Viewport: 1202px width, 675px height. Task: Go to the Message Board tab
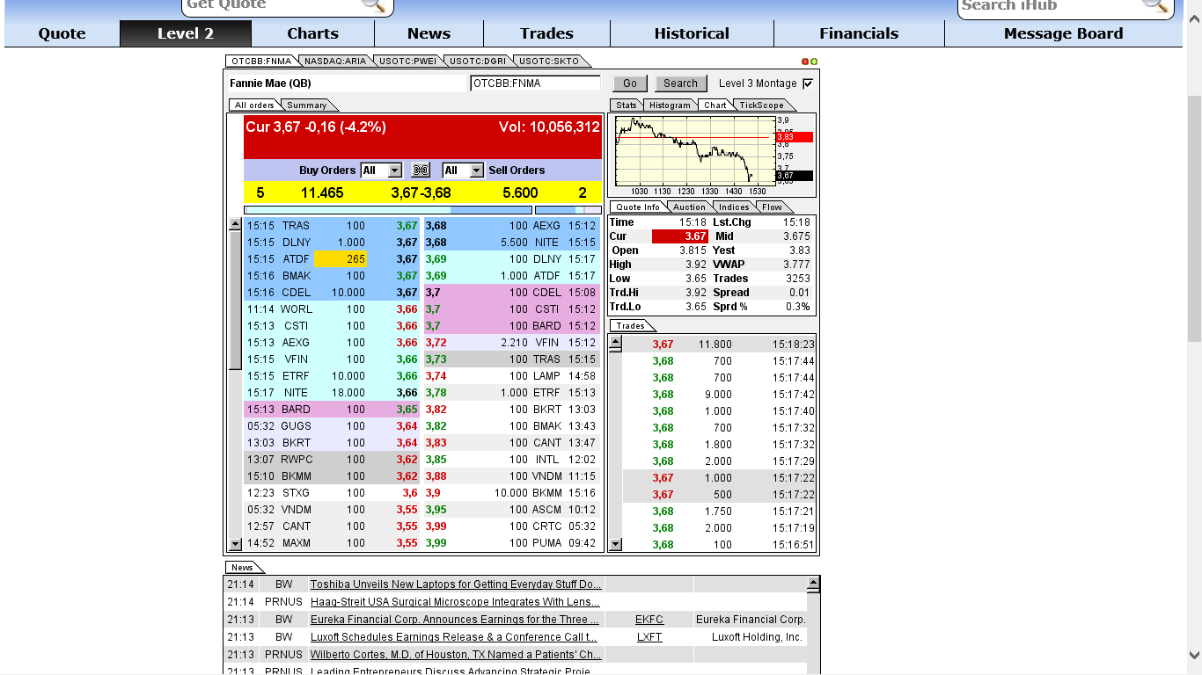click(1063, 33)
